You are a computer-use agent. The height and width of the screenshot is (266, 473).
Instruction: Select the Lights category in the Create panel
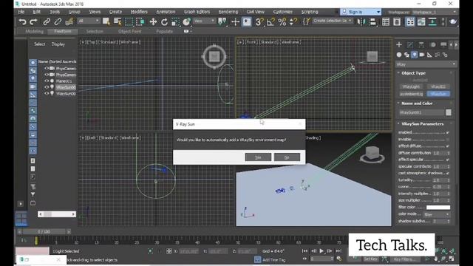[414, 55]
